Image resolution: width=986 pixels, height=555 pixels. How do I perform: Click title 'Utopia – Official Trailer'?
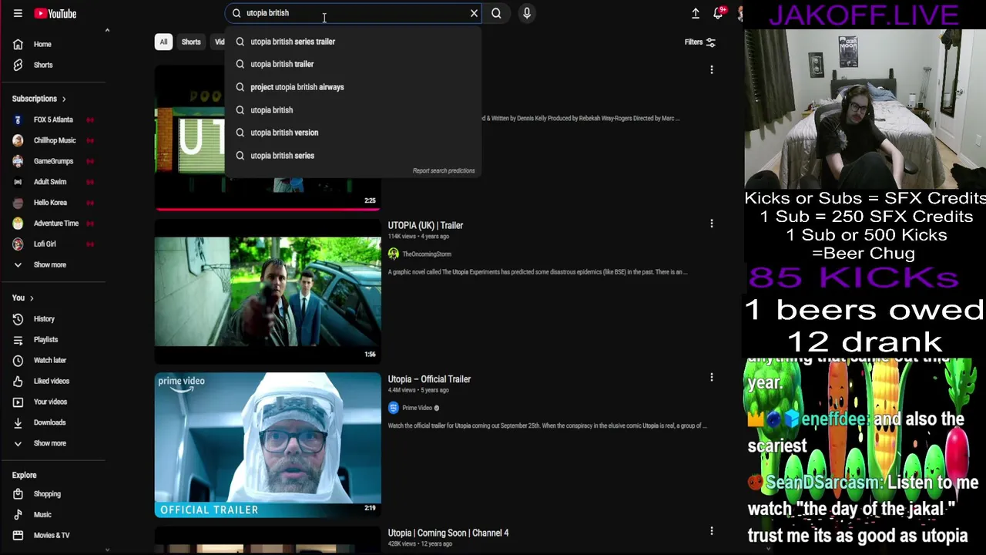click(x=429, y=379)
